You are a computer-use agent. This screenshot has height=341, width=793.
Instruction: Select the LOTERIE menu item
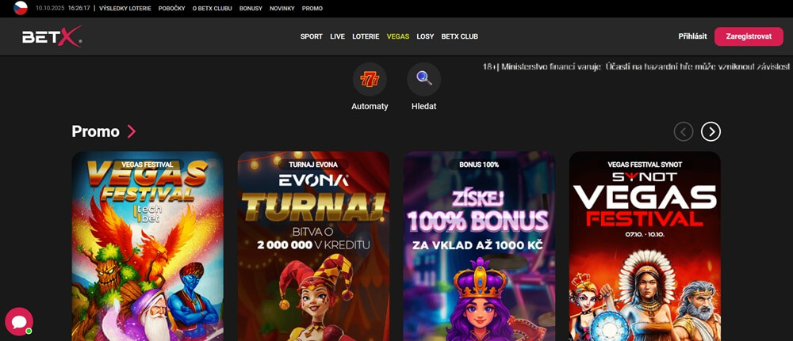click(x=366, y=36)
